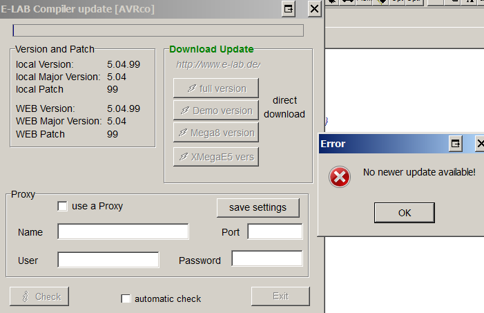Click dock icon in Compiler update title bar
Viewport: 484px width, 313px height.
pos(289,9)
